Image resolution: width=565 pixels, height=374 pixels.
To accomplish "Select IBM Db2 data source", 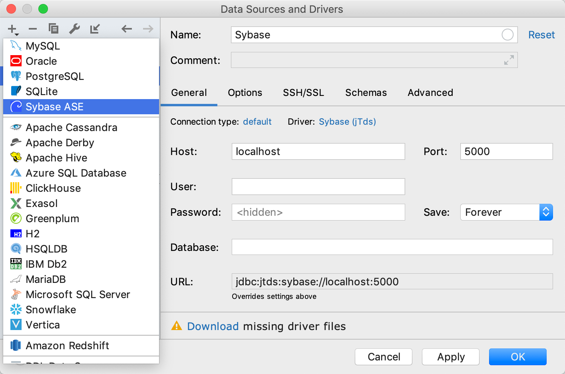I will click(x=81, y=264).
